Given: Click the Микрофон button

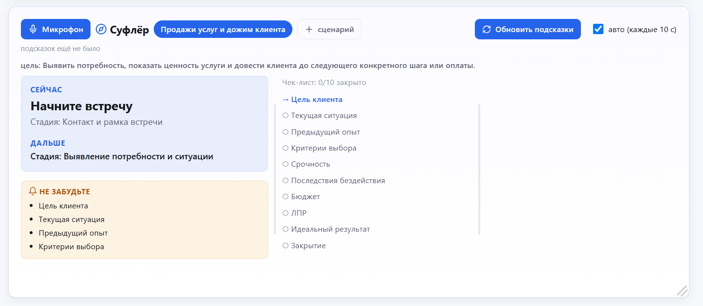Looking at the screenshot, I should (56, 29).
